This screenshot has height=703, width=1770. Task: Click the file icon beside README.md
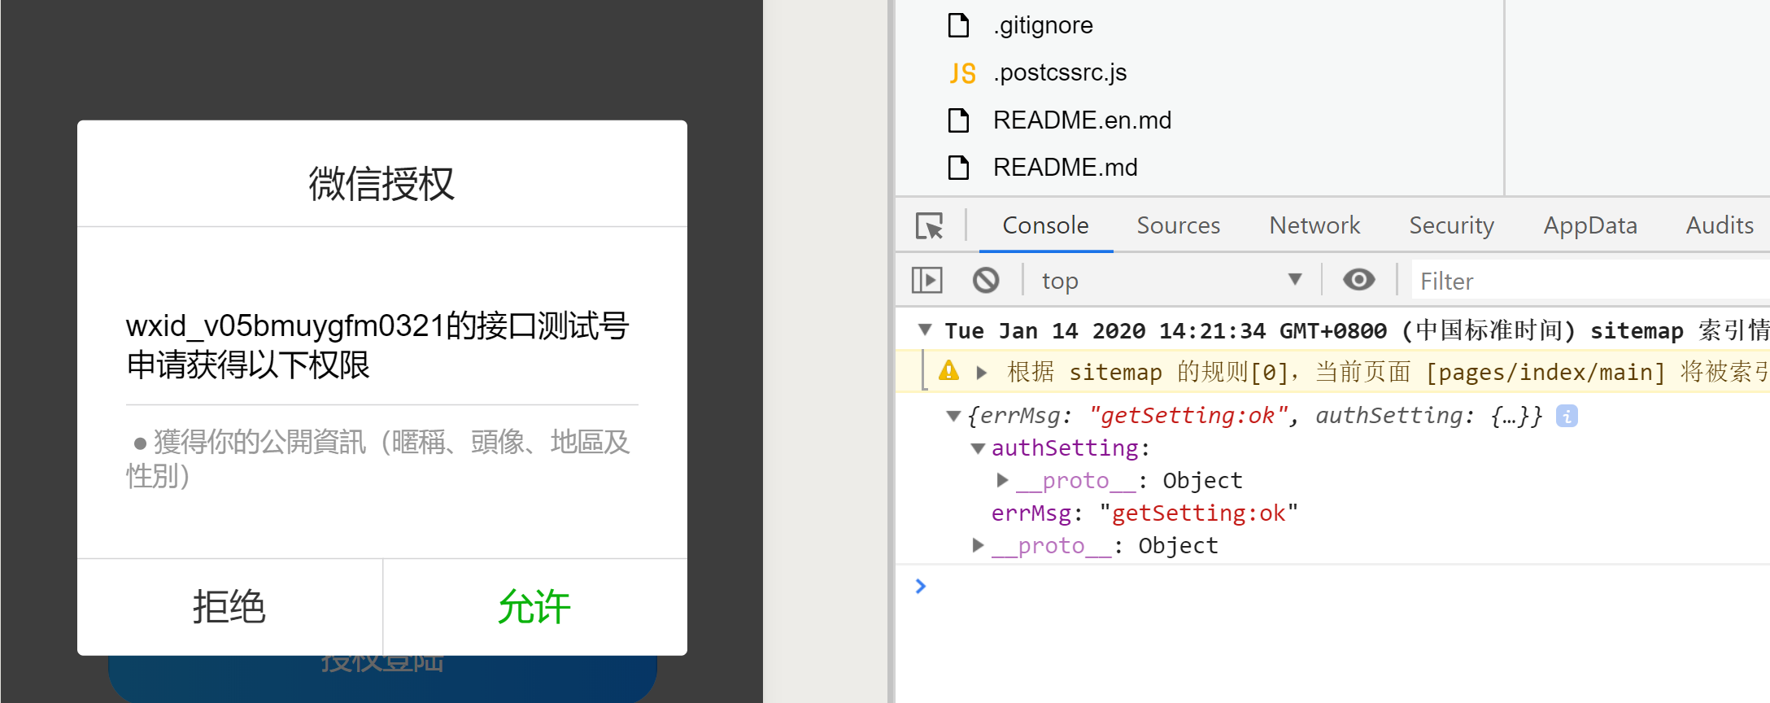[959, 168]
